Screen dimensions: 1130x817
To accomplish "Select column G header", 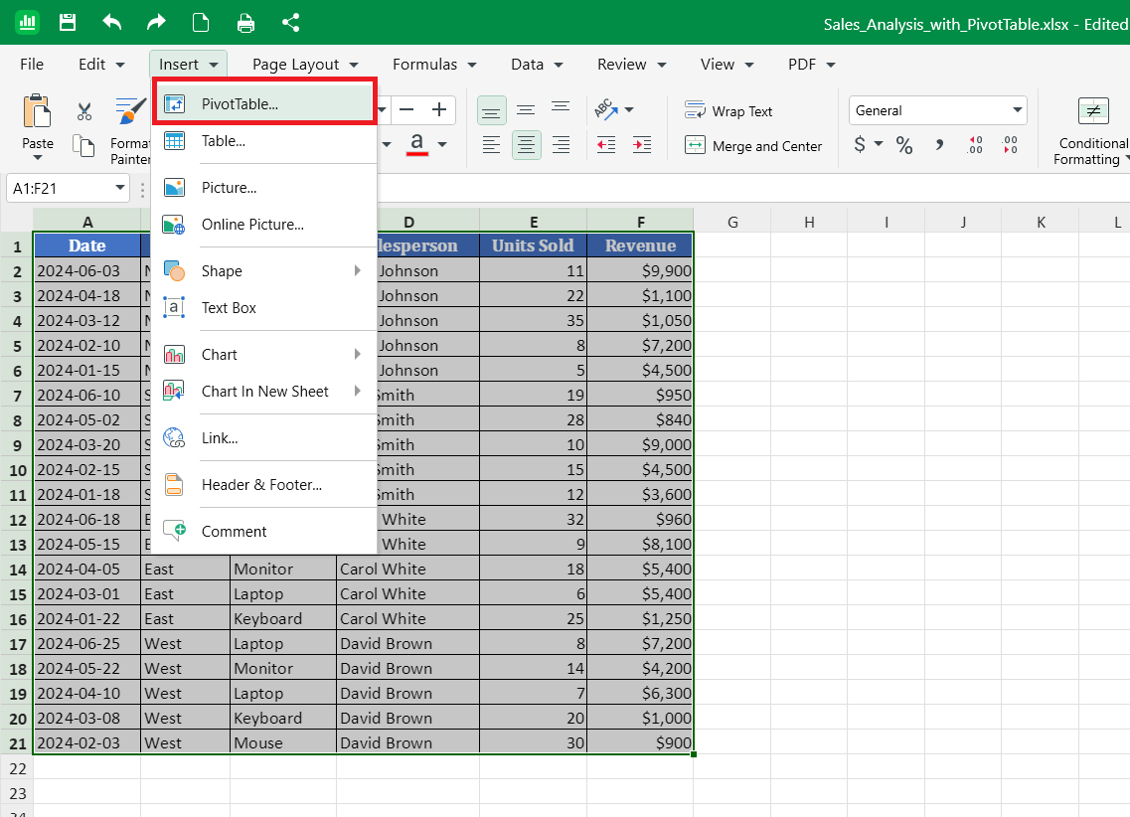I will 732,222.
